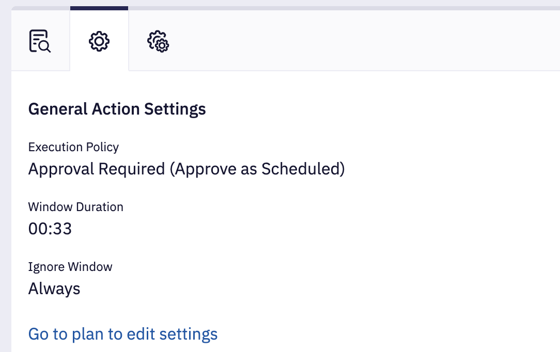Click the Ignore Window label

pyautogui.click(x=70, y=267)
